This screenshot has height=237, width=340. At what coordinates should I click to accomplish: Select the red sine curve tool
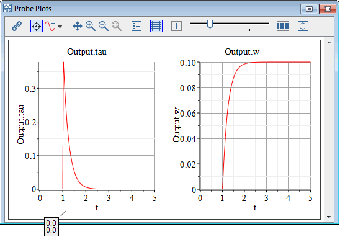(x=50, y=26)
